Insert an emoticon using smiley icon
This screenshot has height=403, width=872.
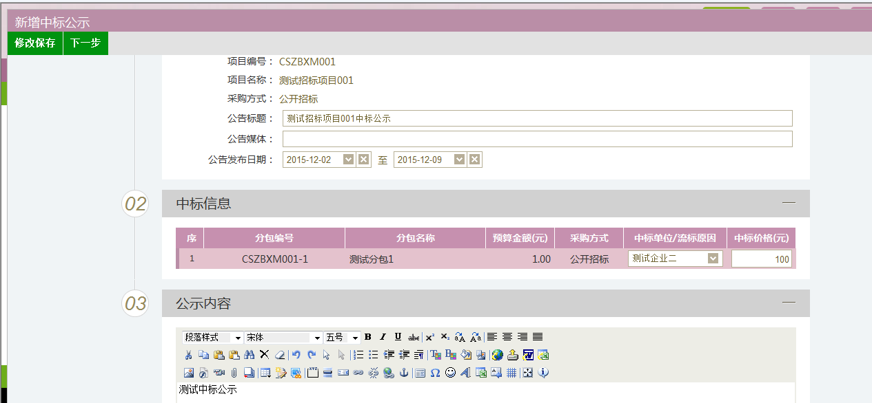[x=450, y=373]
